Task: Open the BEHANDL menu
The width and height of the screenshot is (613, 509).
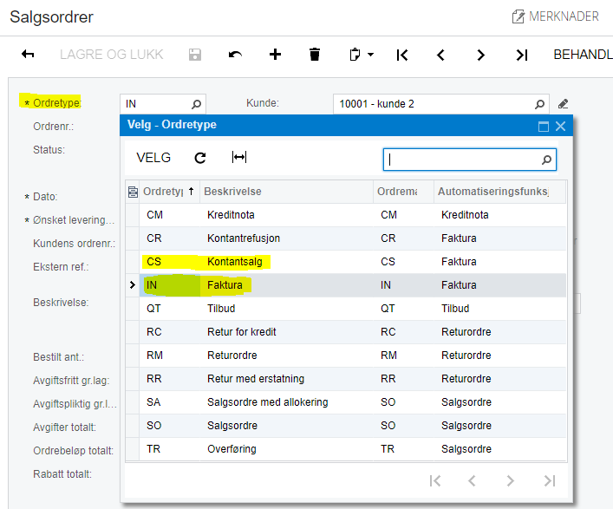Action: point(583,55)
